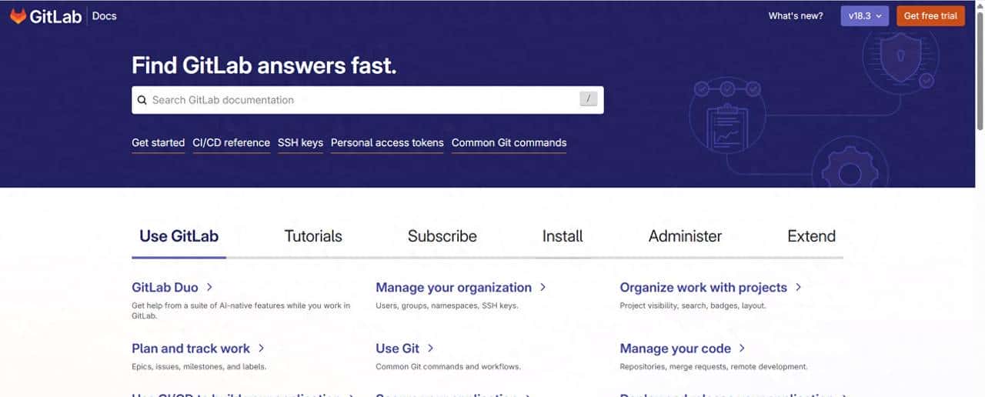This screenshot has height=397, width=985.
Task: Open the GitLab Duo section link
Action: 165,287
